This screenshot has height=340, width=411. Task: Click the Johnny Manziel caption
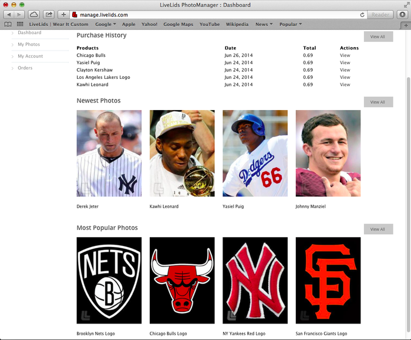(311, 206)
